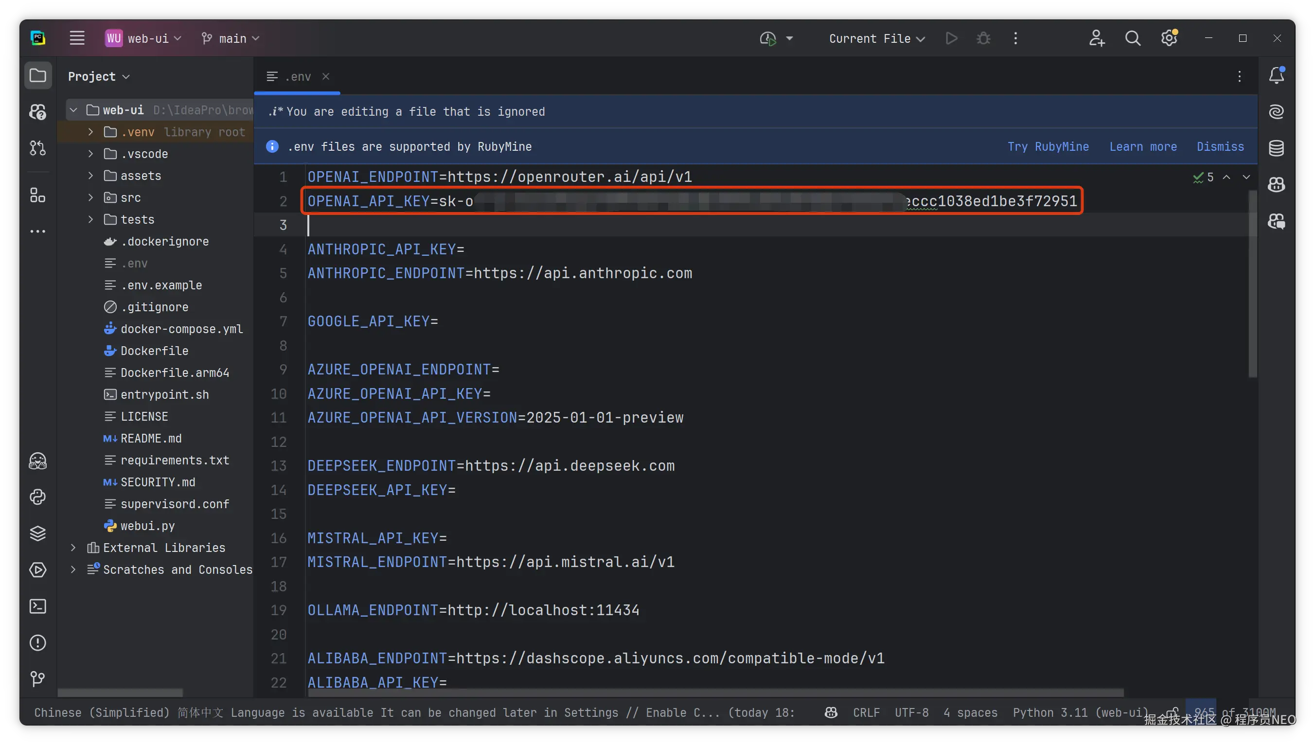This screenshot has width=1315, height=745.
Task: Dismiss the RubyMine banner
Action: pos(1220,146)
